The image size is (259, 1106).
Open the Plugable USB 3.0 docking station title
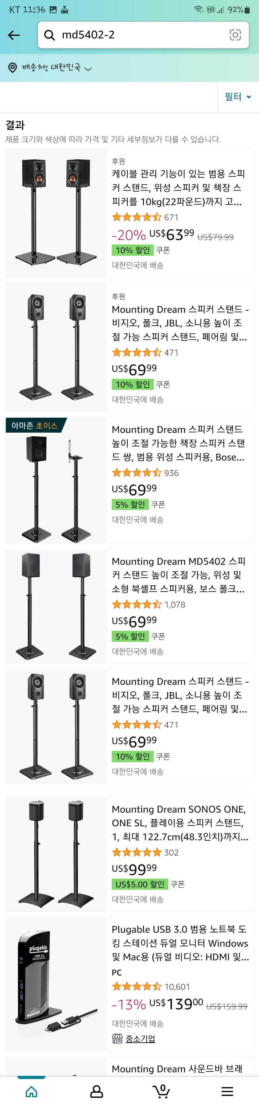click(179, 943)
